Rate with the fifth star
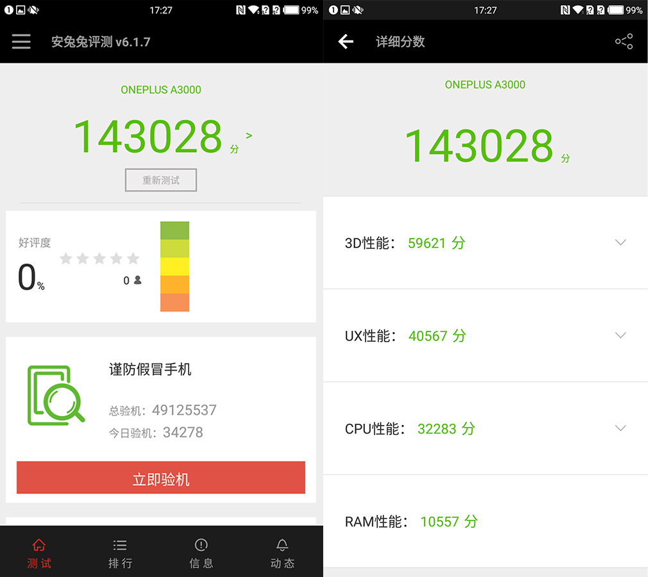Image resolution: width=649 pixels, height=577 pixels. click(x=133, y=259)
